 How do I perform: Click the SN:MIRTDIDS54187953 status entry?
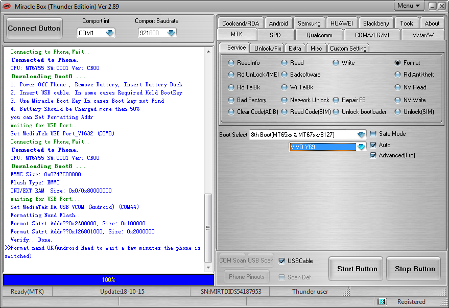(x=231, y=291)
